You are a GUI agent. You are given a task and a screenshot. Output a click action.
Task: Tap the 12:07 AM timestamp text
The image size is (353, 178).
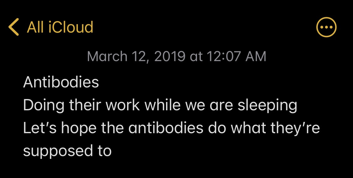tap(236, 56)
